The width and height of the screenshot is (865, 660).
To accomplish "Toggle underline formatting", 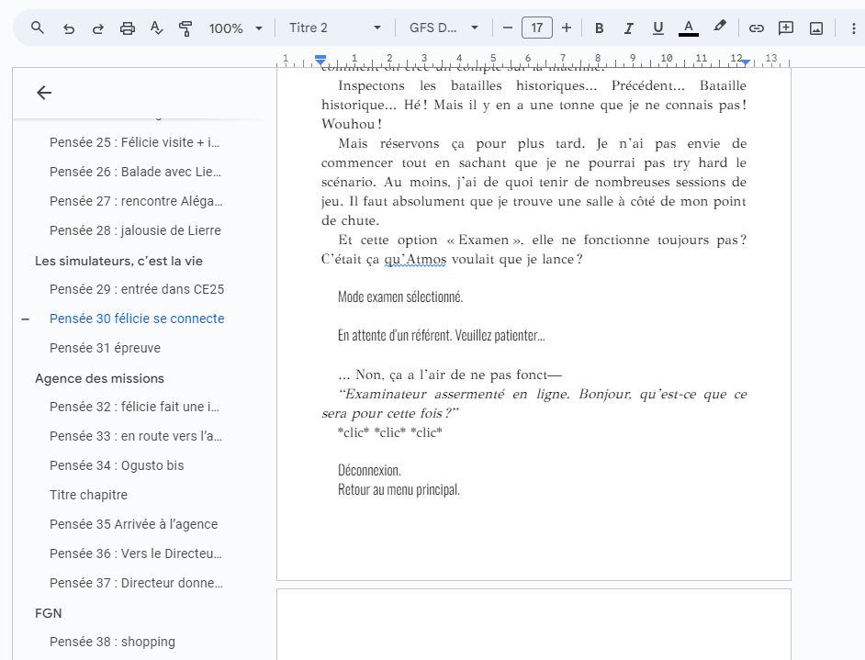I will 657,28.
